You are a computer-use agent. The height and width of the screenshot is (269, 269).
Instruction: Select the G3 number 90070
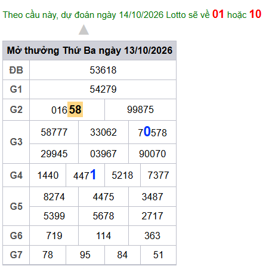pos(152,154)
